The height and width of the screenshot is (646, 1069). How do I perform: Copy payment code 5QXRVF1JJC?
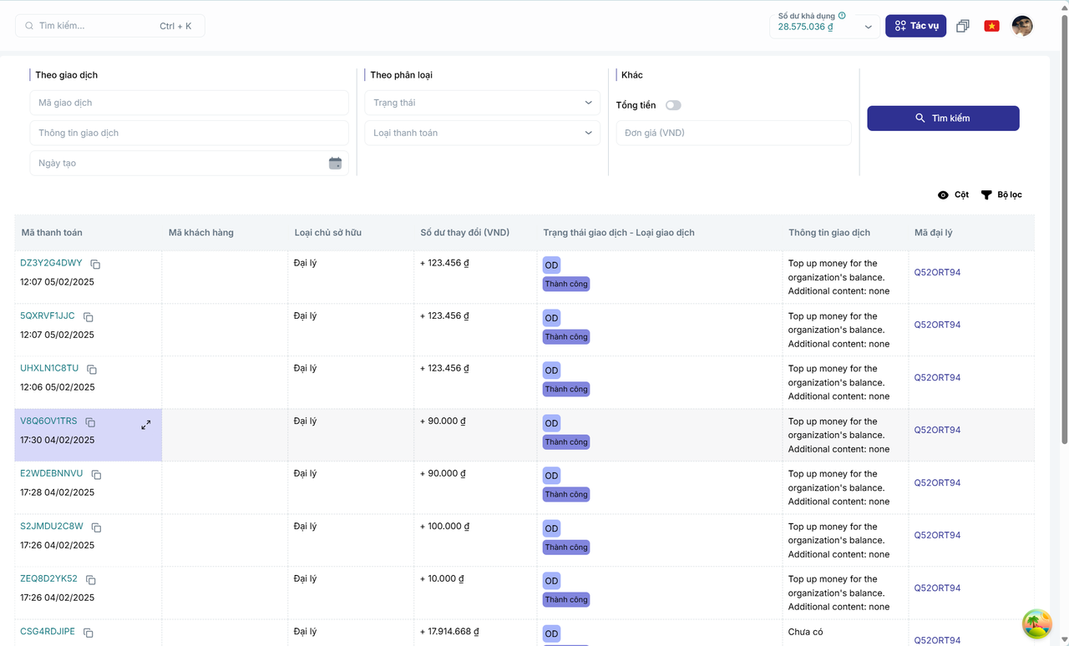coord(88,317)
